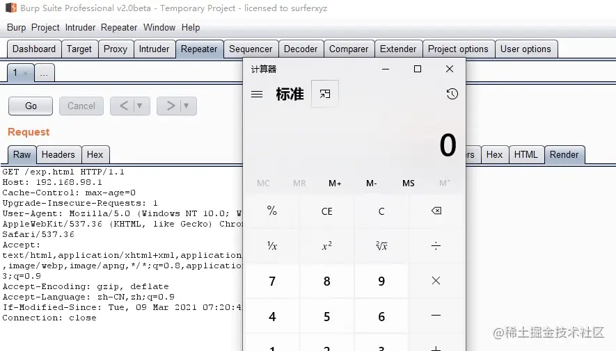This screenshot has width=616, height=351.
Task: Select the response Render view tab
Action: point(564,154)
